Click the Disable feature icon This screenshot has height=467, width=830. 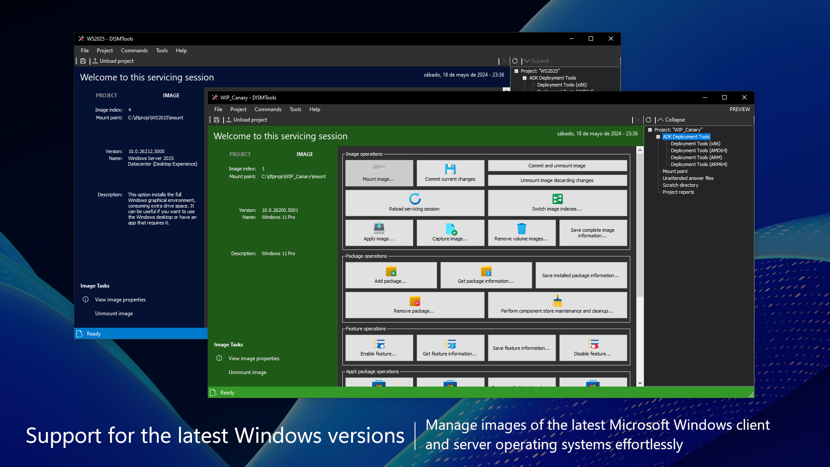click(x=593, y=344)
